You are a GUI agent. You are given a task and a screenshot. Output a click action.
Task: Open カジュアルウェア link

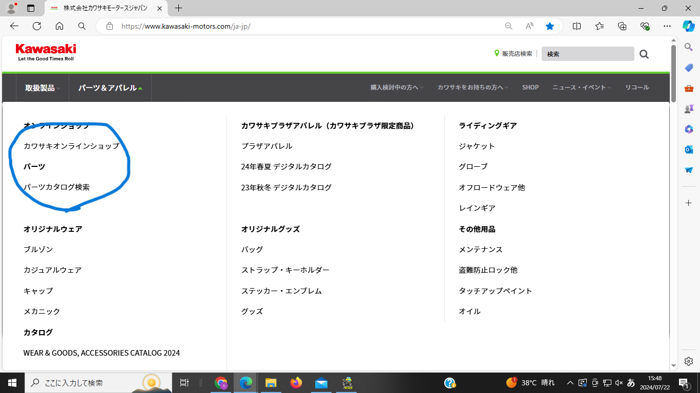53,270
